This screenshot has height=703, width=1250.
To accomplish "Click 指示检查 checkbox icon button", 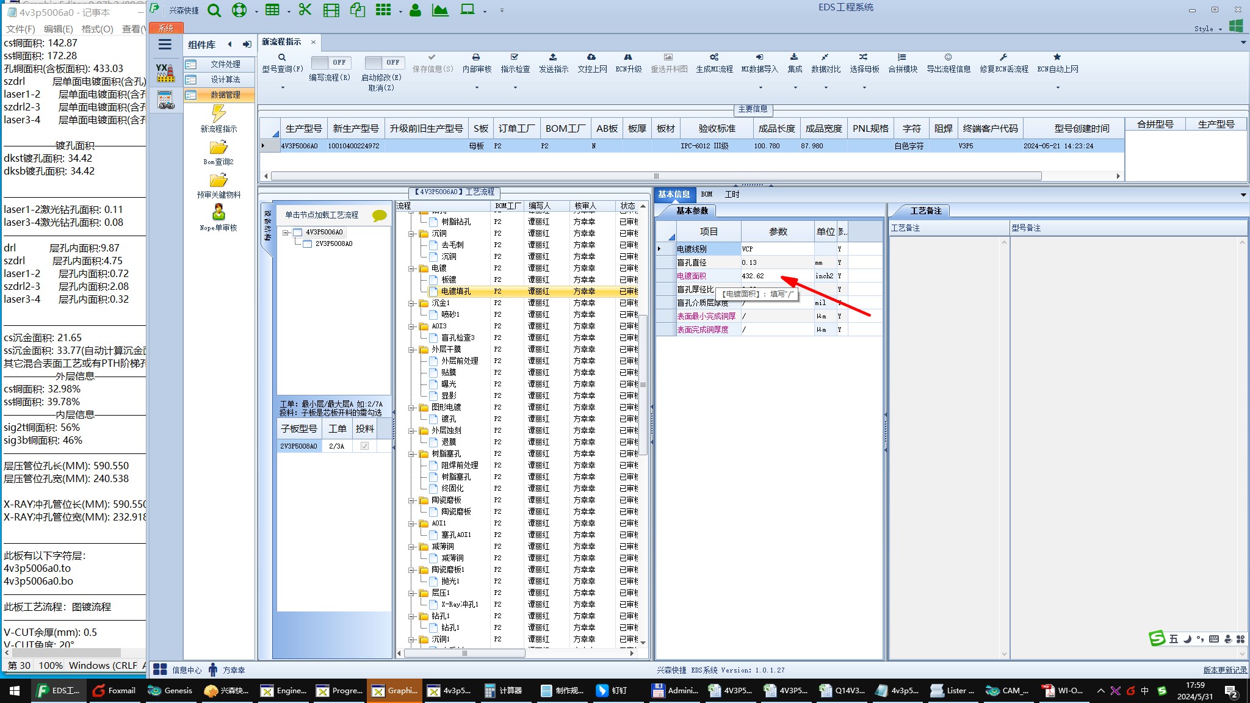I will pyautogui.click(x=515, y=63).
